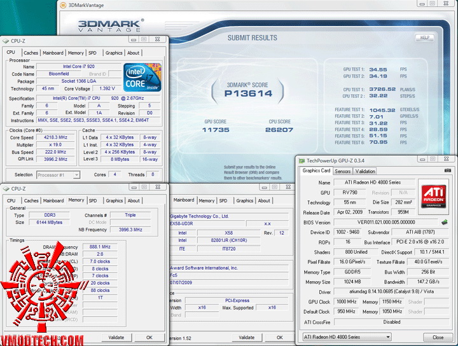This screenshot has height=346, width=458.
Task: Click the BIOS date 07/07/2009
Action: coord(181,282)
